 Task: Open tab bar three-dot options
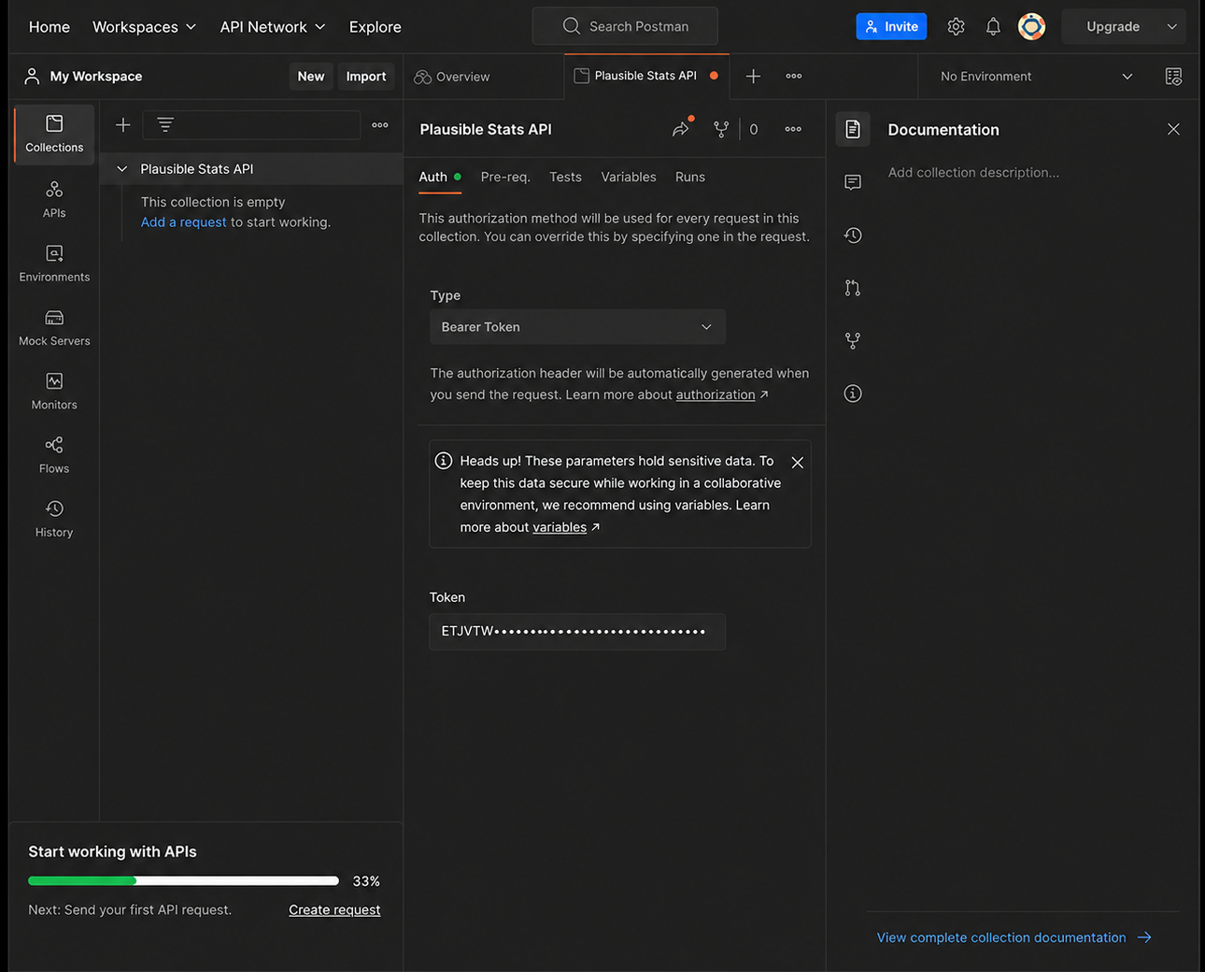pyautogui.click(x=794, y=76)
